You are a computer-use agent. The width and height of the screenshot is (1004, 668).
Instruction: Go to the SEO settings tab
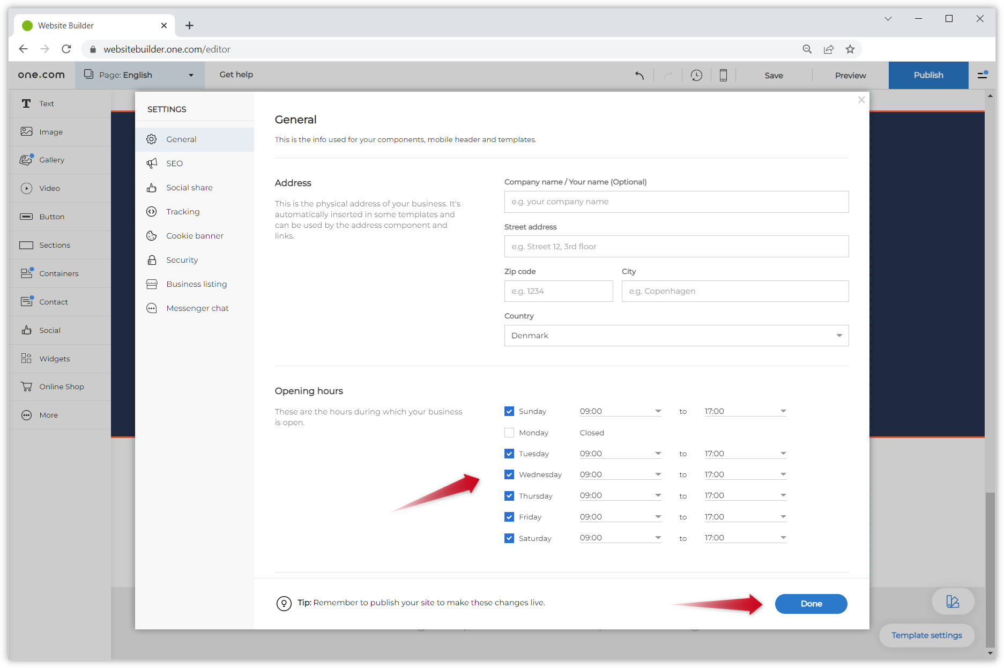coord(174,164)
